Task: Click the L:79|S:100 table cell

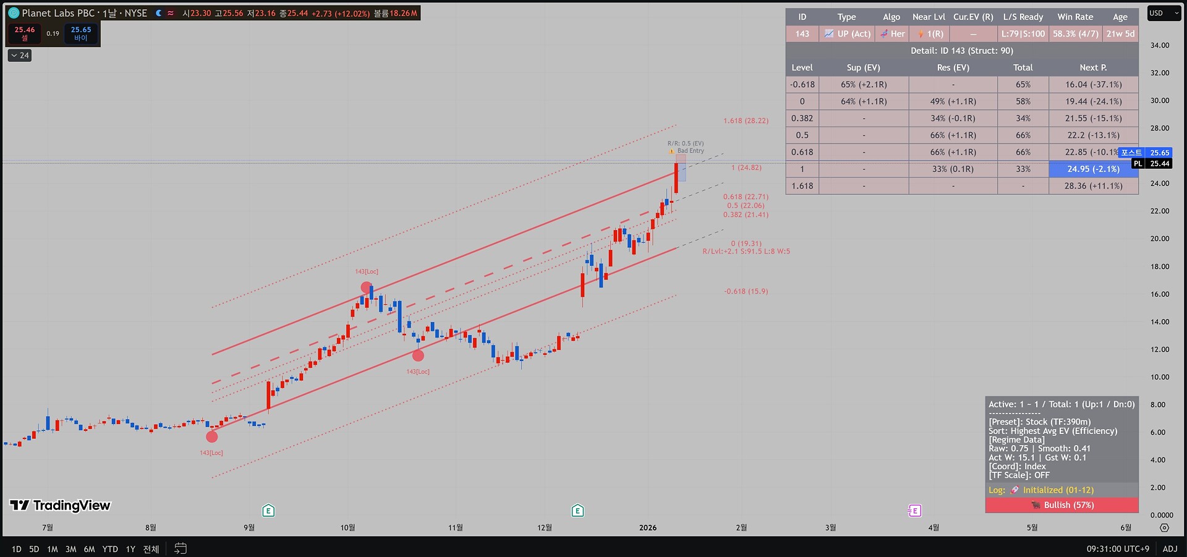Action: [1023, 34]
